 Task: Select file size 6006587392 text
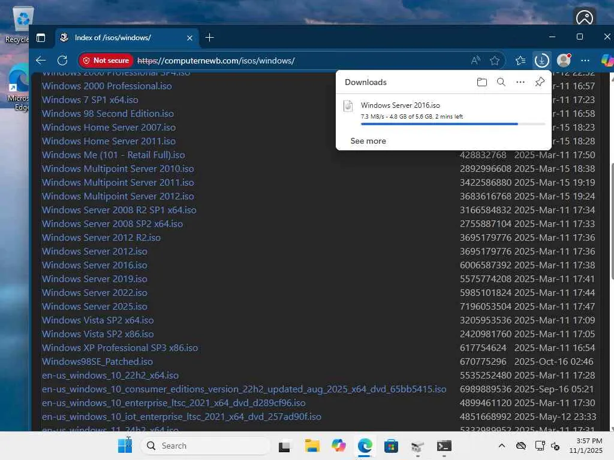(485, 265)
